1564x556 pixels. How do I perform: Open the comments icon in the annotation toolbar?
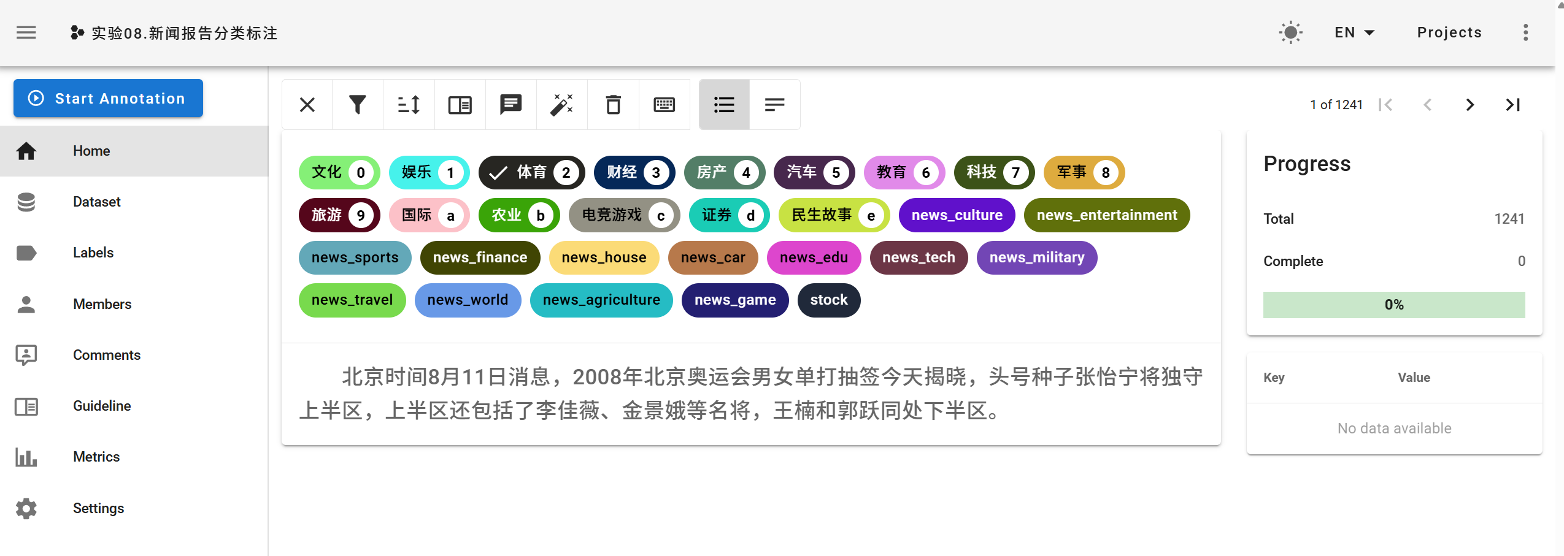[x=510, y=104]
